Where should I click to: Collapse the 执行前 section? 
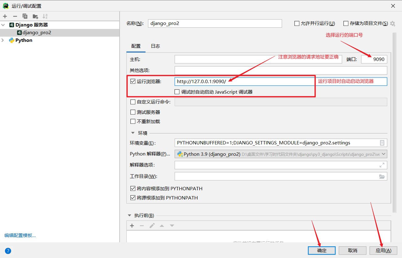click(129, 216)
